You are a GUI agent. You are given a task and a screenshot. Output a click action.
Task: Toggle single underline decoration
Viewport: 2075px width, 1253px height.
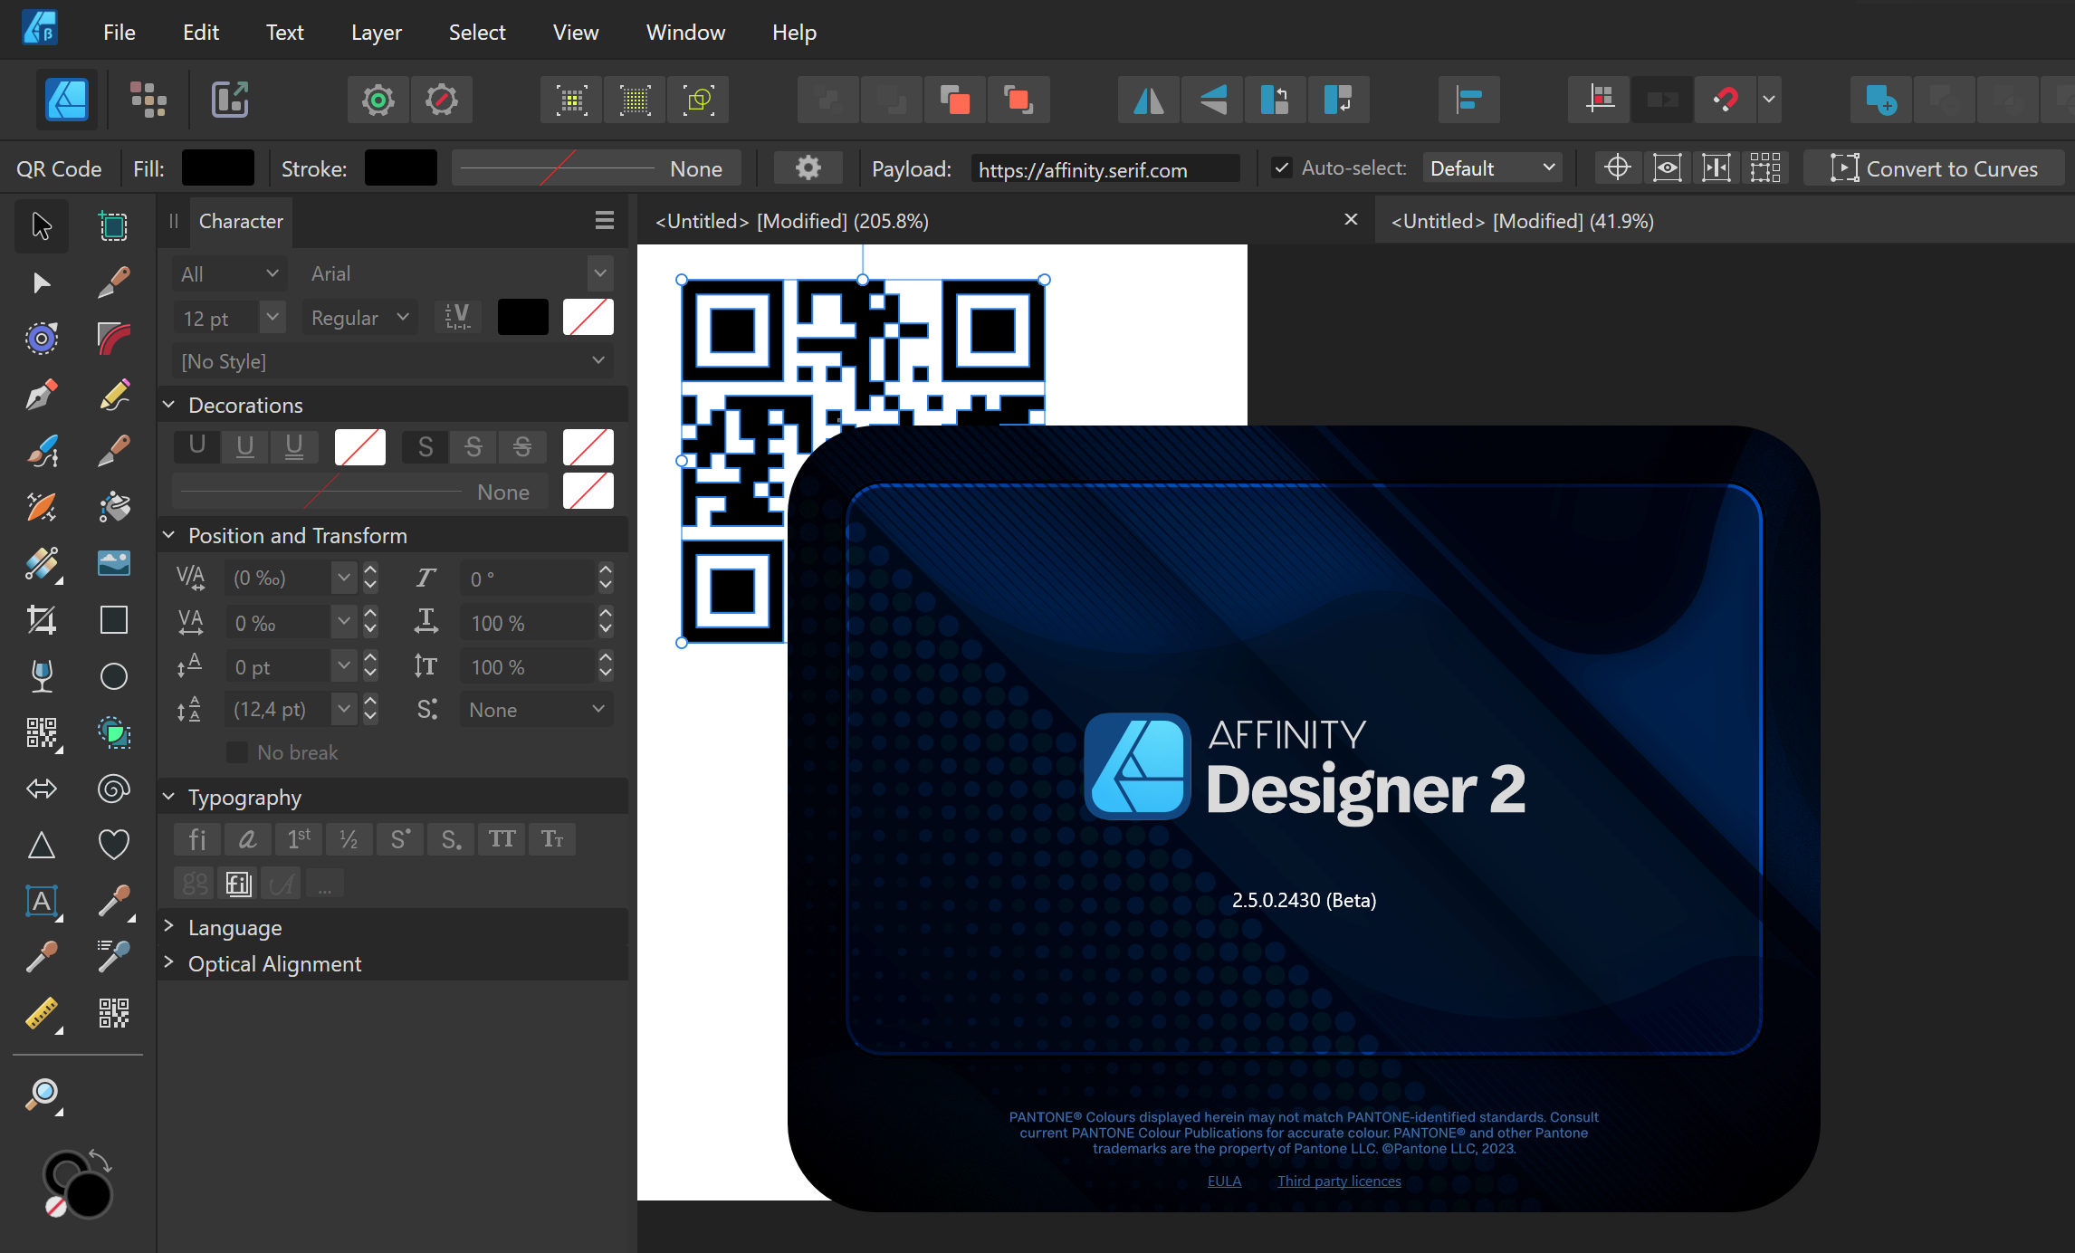click(244, 447)
